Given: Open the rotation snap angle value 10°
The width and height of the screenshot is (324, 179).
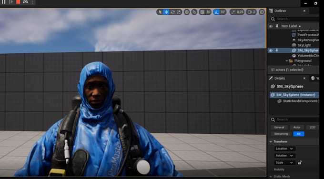Looking at the screenshot, I should pyautogui.click(x=223, y=12).
